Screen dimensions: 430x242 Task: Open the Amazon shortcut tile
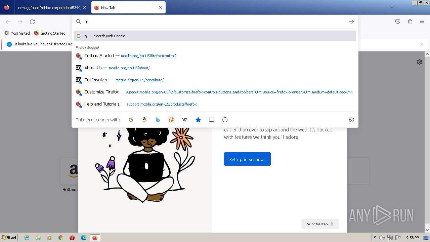[x=70, y=171]
